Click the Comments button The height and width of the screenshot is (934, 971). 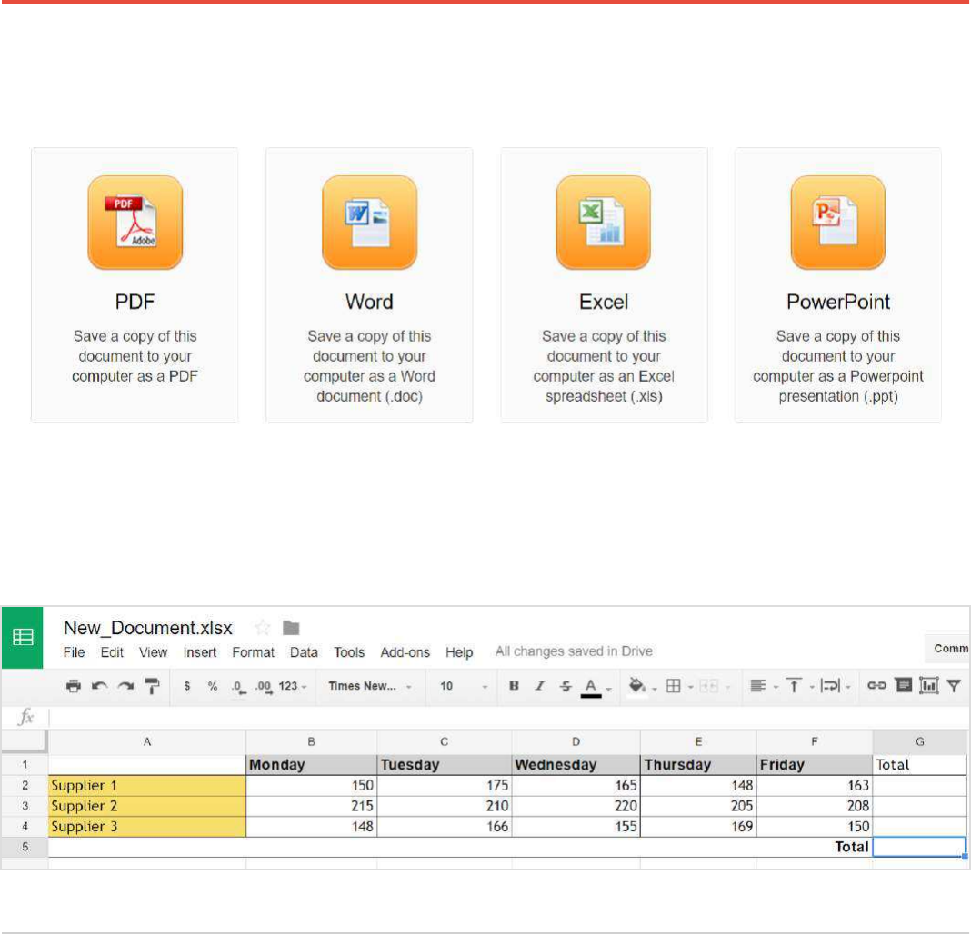(x=948, y=648)
